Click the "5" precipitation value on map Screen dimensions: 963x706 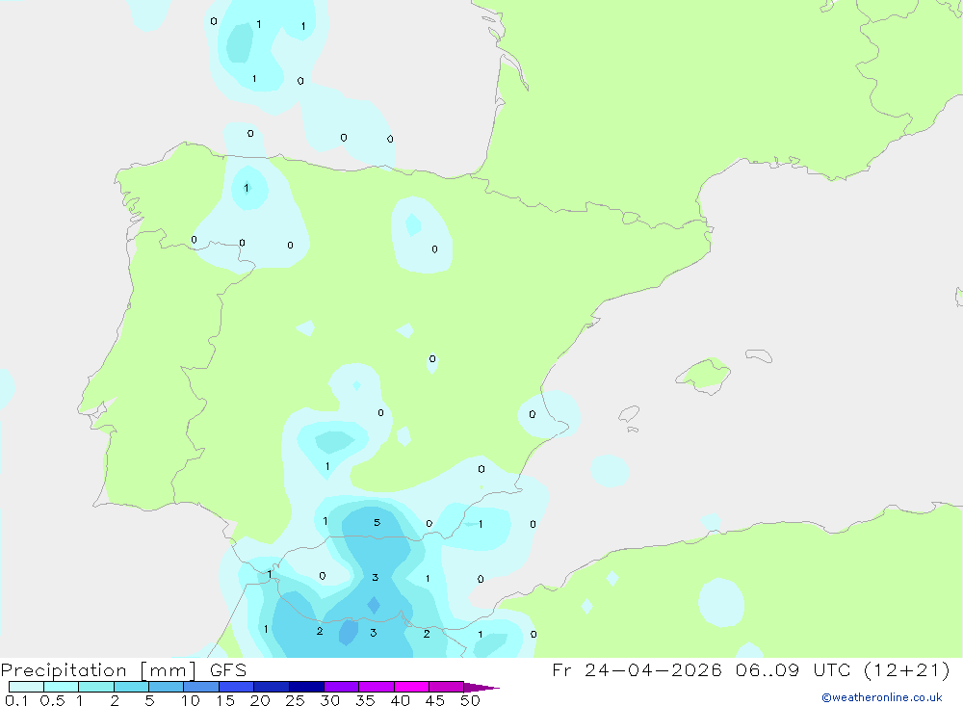tap(377, 522)
